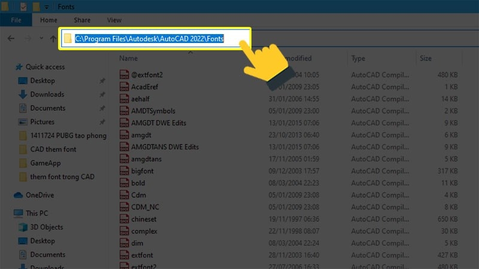Screen dimensions: 479x269
Task: Open the pinned Documents under Quick access
Action: [48, 108]
